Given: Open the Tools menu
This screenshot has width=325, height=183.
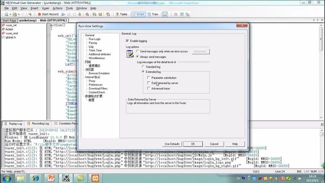Looking at the screenshot, I should point(69,8).
